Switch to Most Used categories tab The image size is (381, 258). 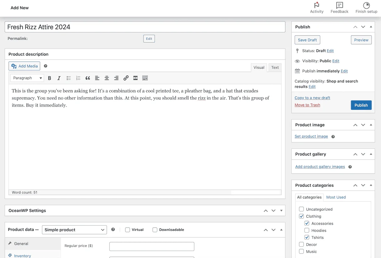336,197
